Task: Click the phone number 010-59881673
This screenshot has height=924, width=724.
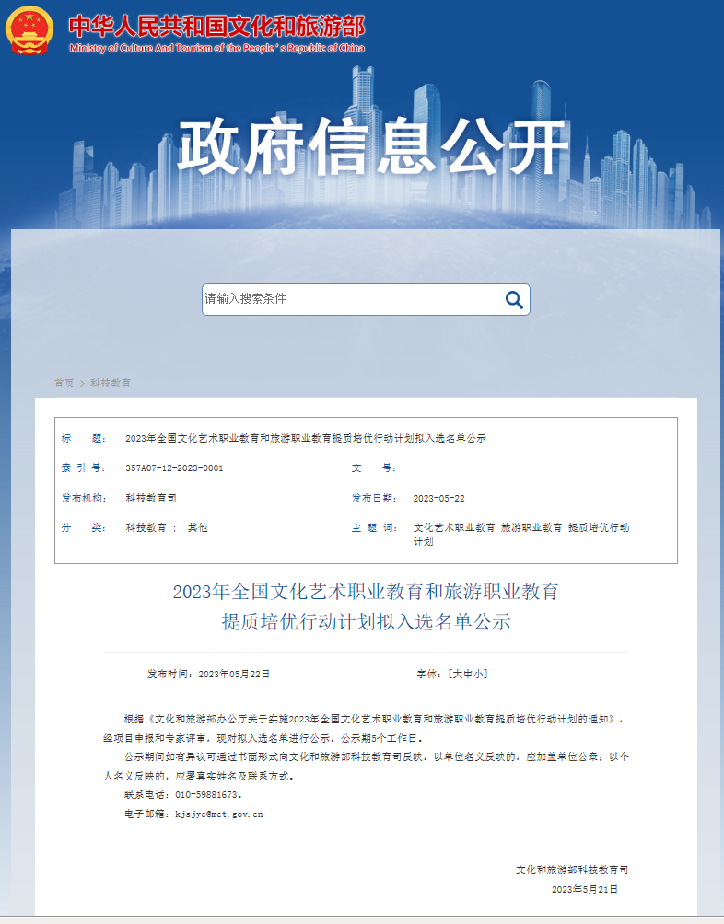Action: point(206,794)
